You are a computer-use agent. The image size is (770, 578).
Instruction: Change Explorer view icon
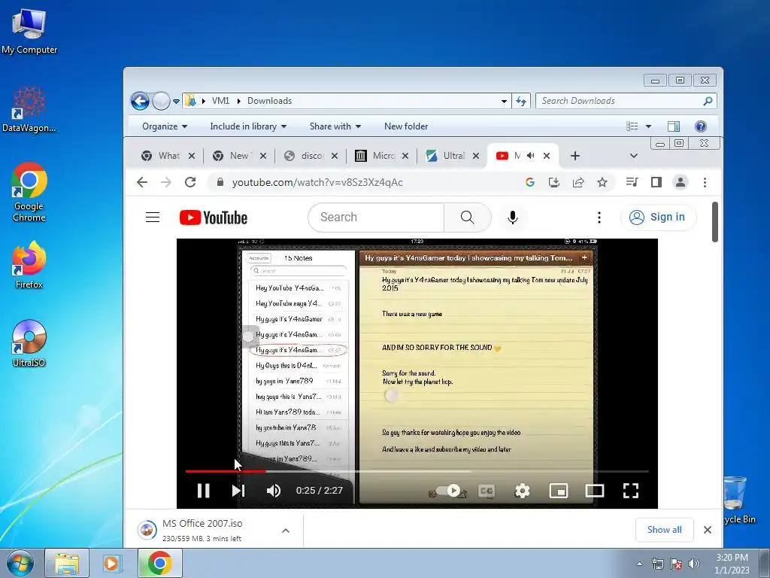pos(632,126)
